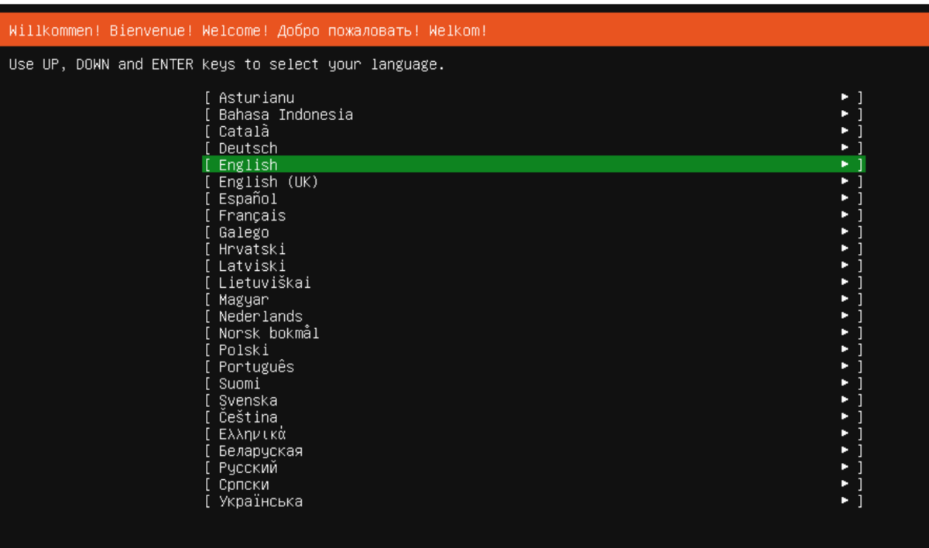
Task: Pick Беларуская from the language list
Action: tap(533, 451)
